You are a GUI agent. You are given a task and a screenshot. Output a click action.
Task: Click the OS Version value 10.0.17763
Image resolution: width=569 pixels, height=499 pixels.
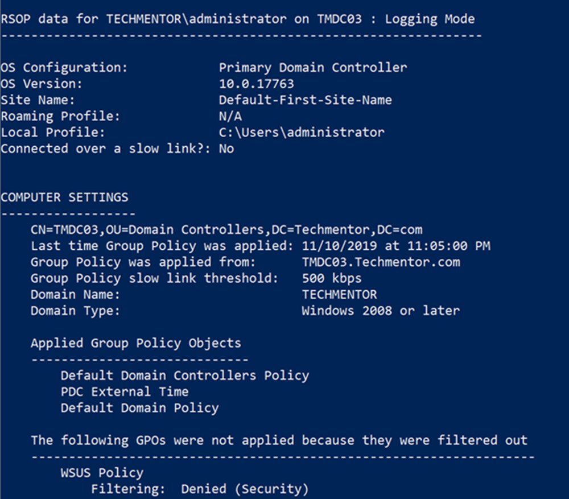point(256,84)
